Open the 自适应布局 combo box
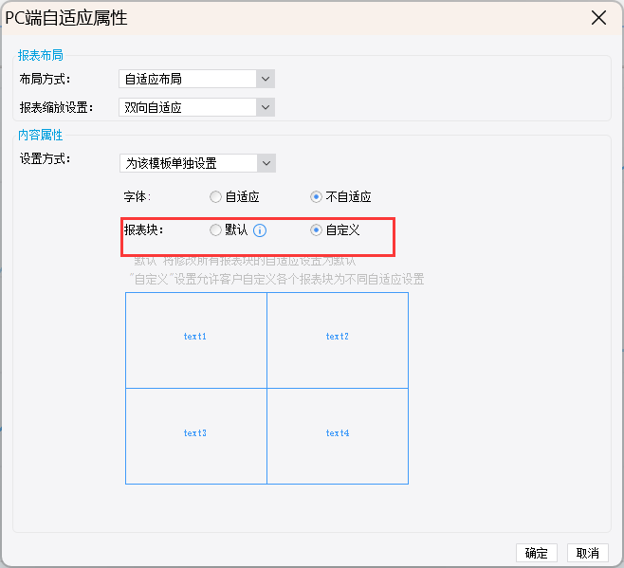This screenshot has width=624, height=568. pos(196,79)
